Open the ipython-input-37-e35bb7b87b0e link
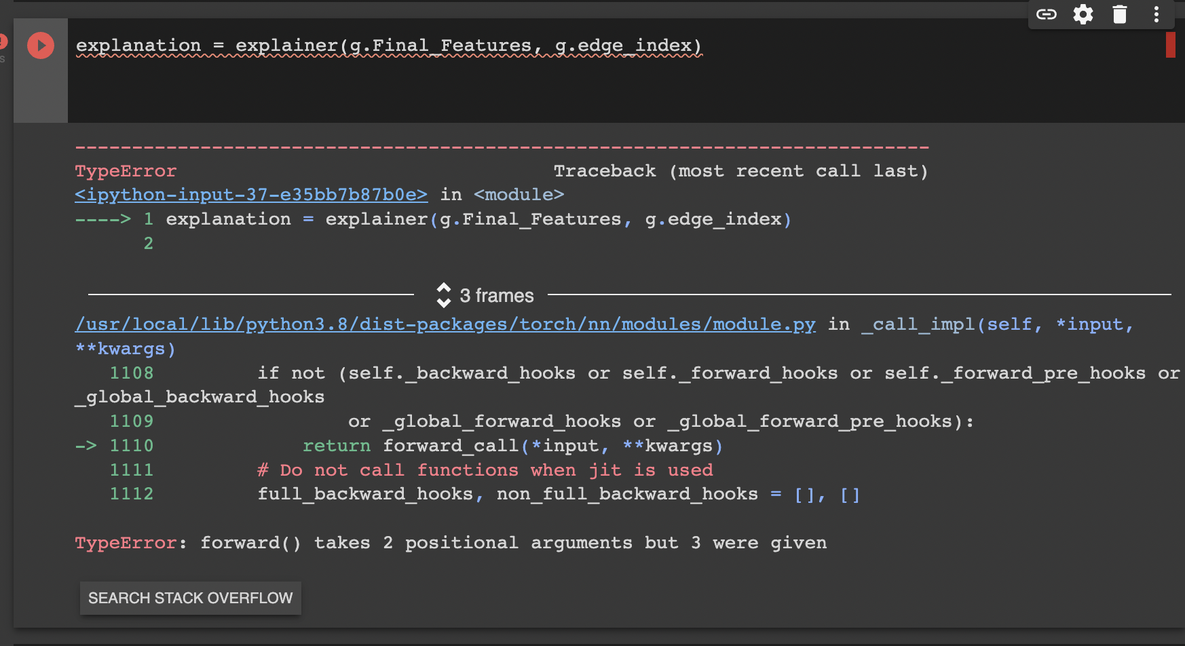Screen dimensions: 1185x646 251,195
